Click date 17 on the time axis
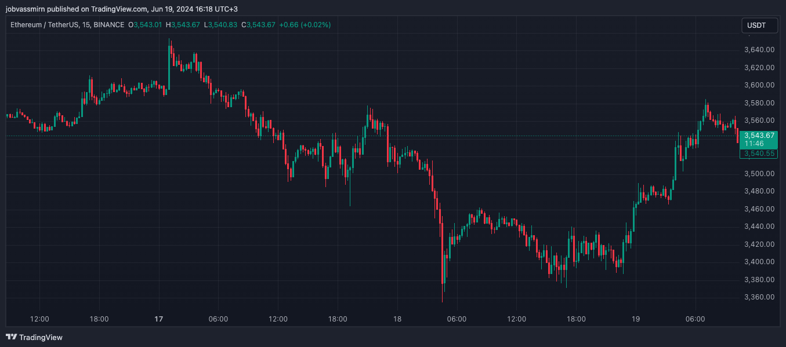 click(x=159, y=319)
